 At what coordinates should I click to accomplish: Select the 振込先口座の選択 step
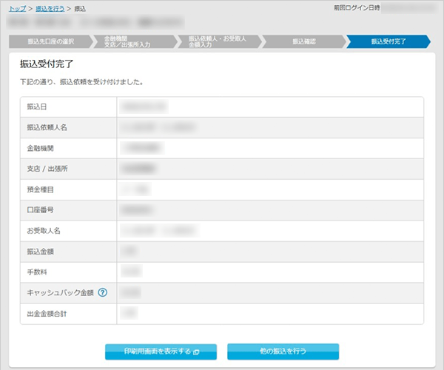(x=51, y=41)
